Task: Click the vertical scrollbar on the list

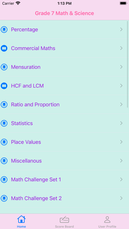Action: 128,64
